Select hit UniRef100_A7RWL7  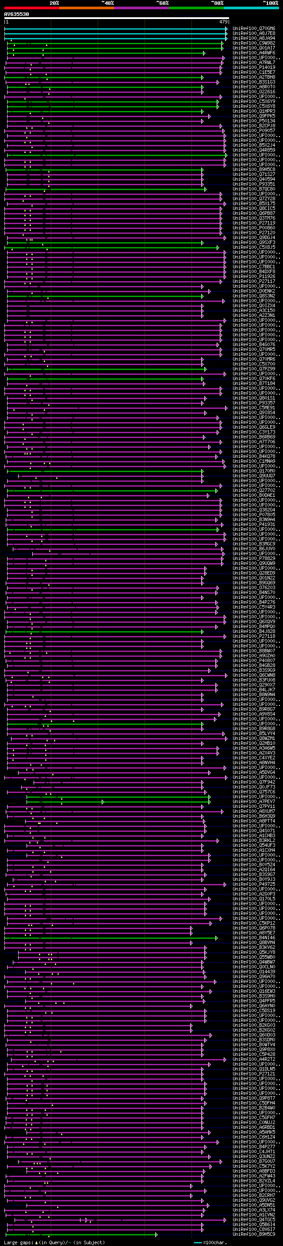(254, 63)
